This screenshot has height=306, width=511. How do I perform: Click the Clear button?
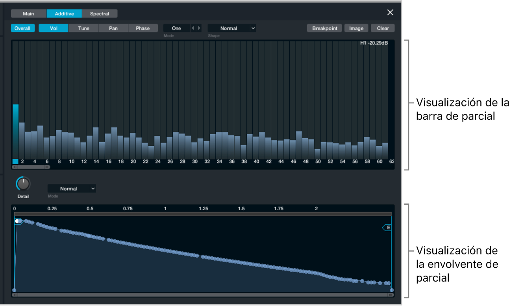[x=383, y=28]
